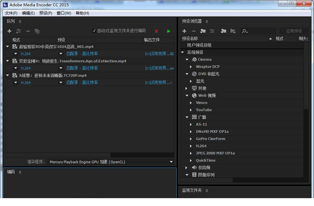Click Web video globe icon
This screenshot has width=314, height=206.
[x=194, y=96]
